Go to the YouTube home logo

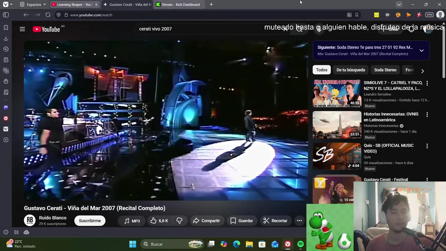coord(46,29)
